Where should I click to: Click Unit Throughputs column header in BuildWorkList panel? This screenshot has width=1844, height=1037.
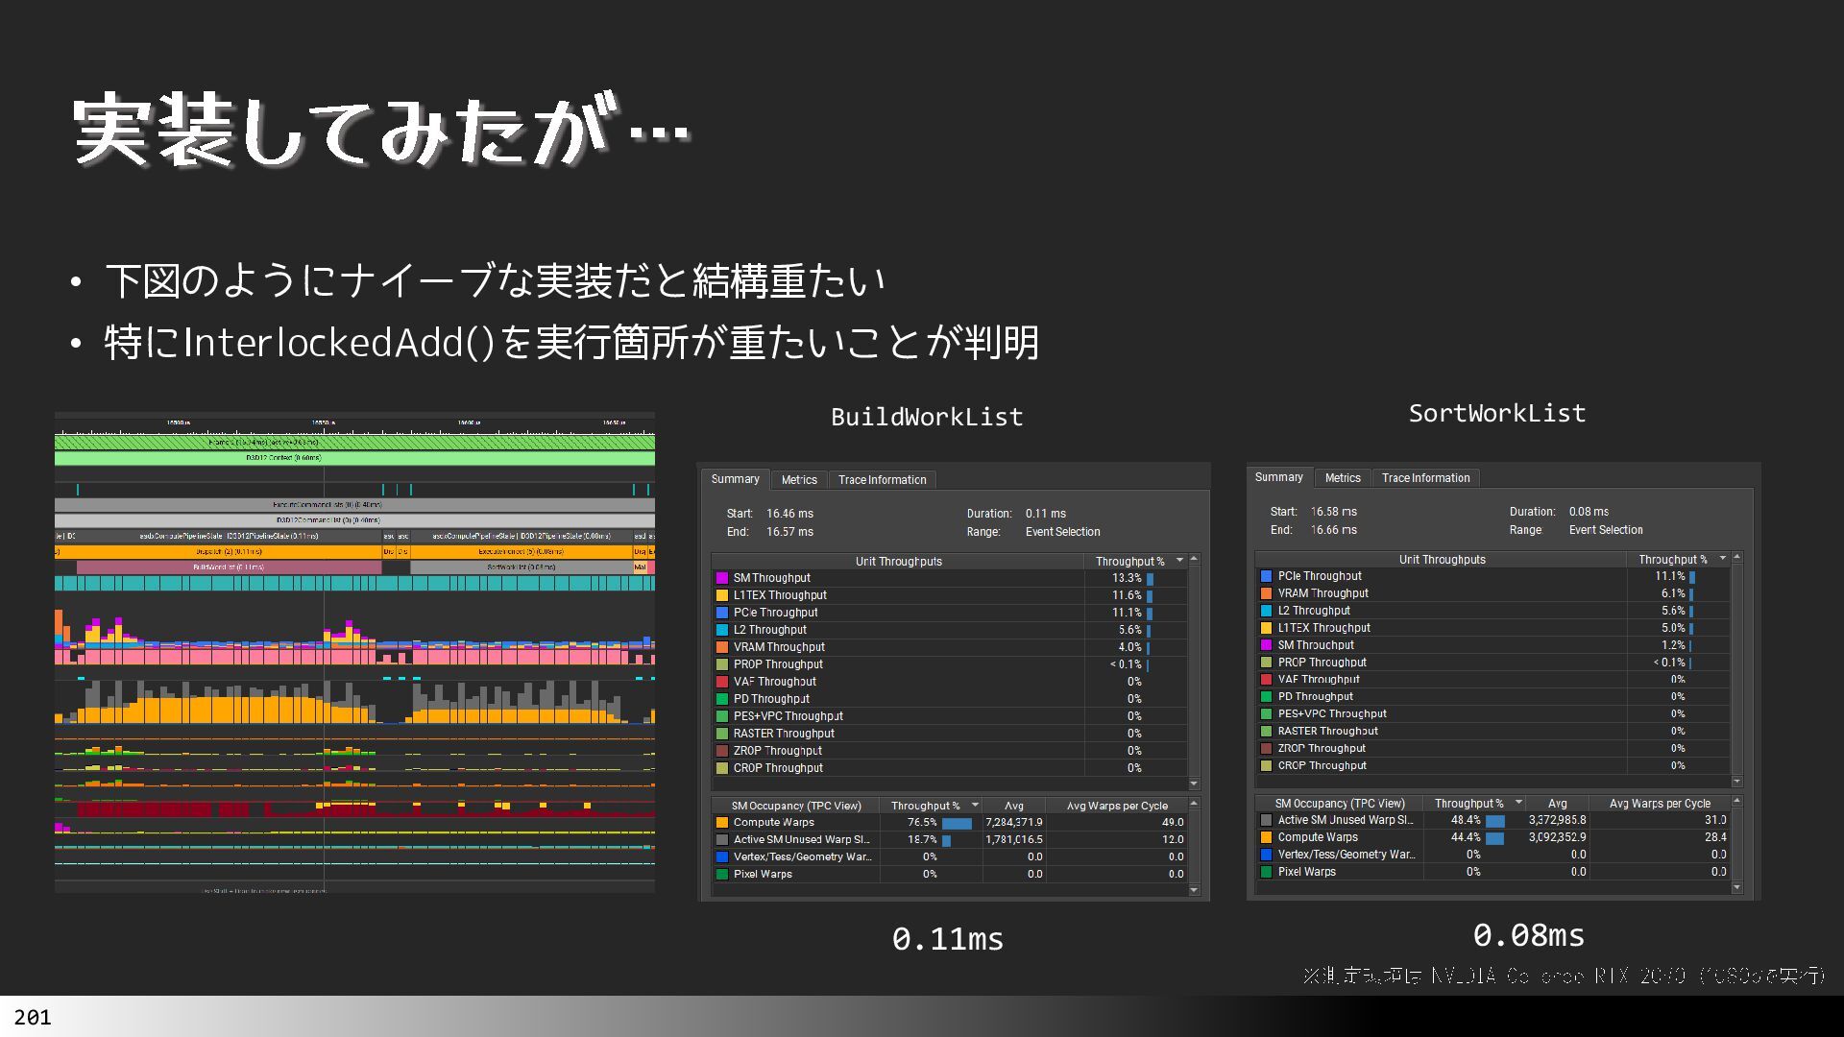(898, 562)
